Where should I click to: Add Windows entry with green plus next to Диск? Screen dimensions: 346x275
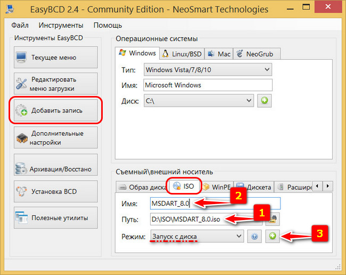click(265, 101)
